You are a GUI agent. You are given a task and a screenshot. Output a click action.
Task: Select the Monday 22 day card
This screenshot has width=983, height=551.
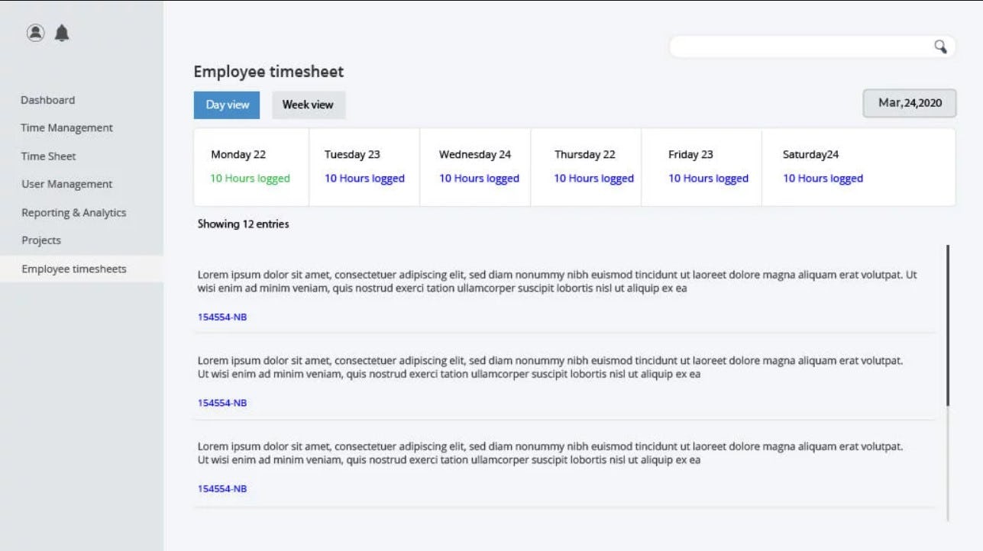[x=251, y=167]
